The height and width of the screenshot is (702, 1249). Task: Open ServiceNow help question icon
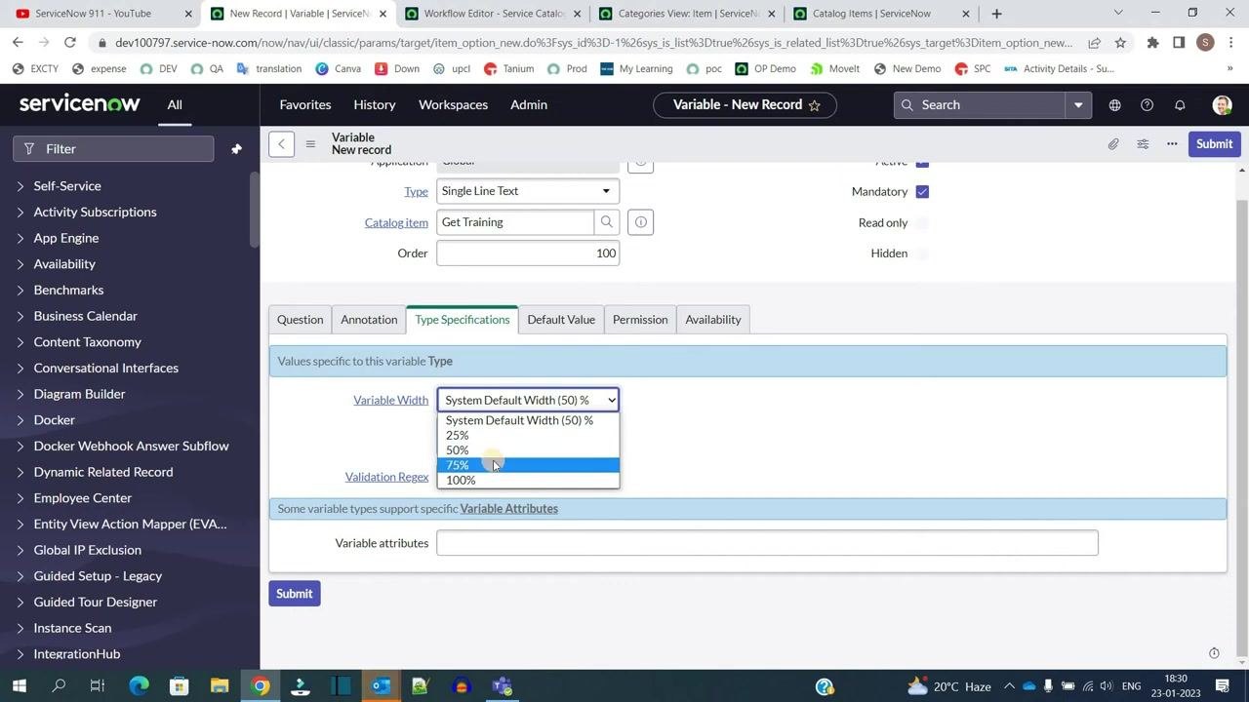tap(1147, 105)
